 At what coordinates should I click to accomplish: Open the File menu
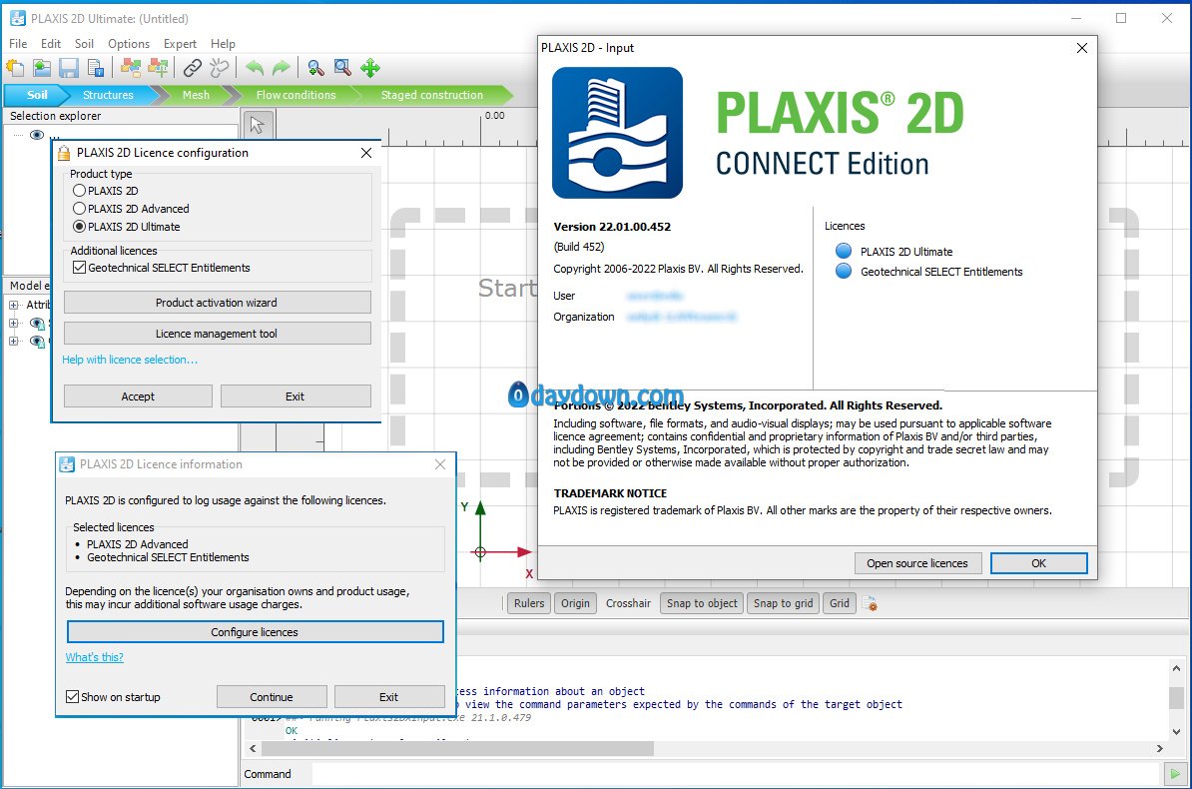click(18, 44)
